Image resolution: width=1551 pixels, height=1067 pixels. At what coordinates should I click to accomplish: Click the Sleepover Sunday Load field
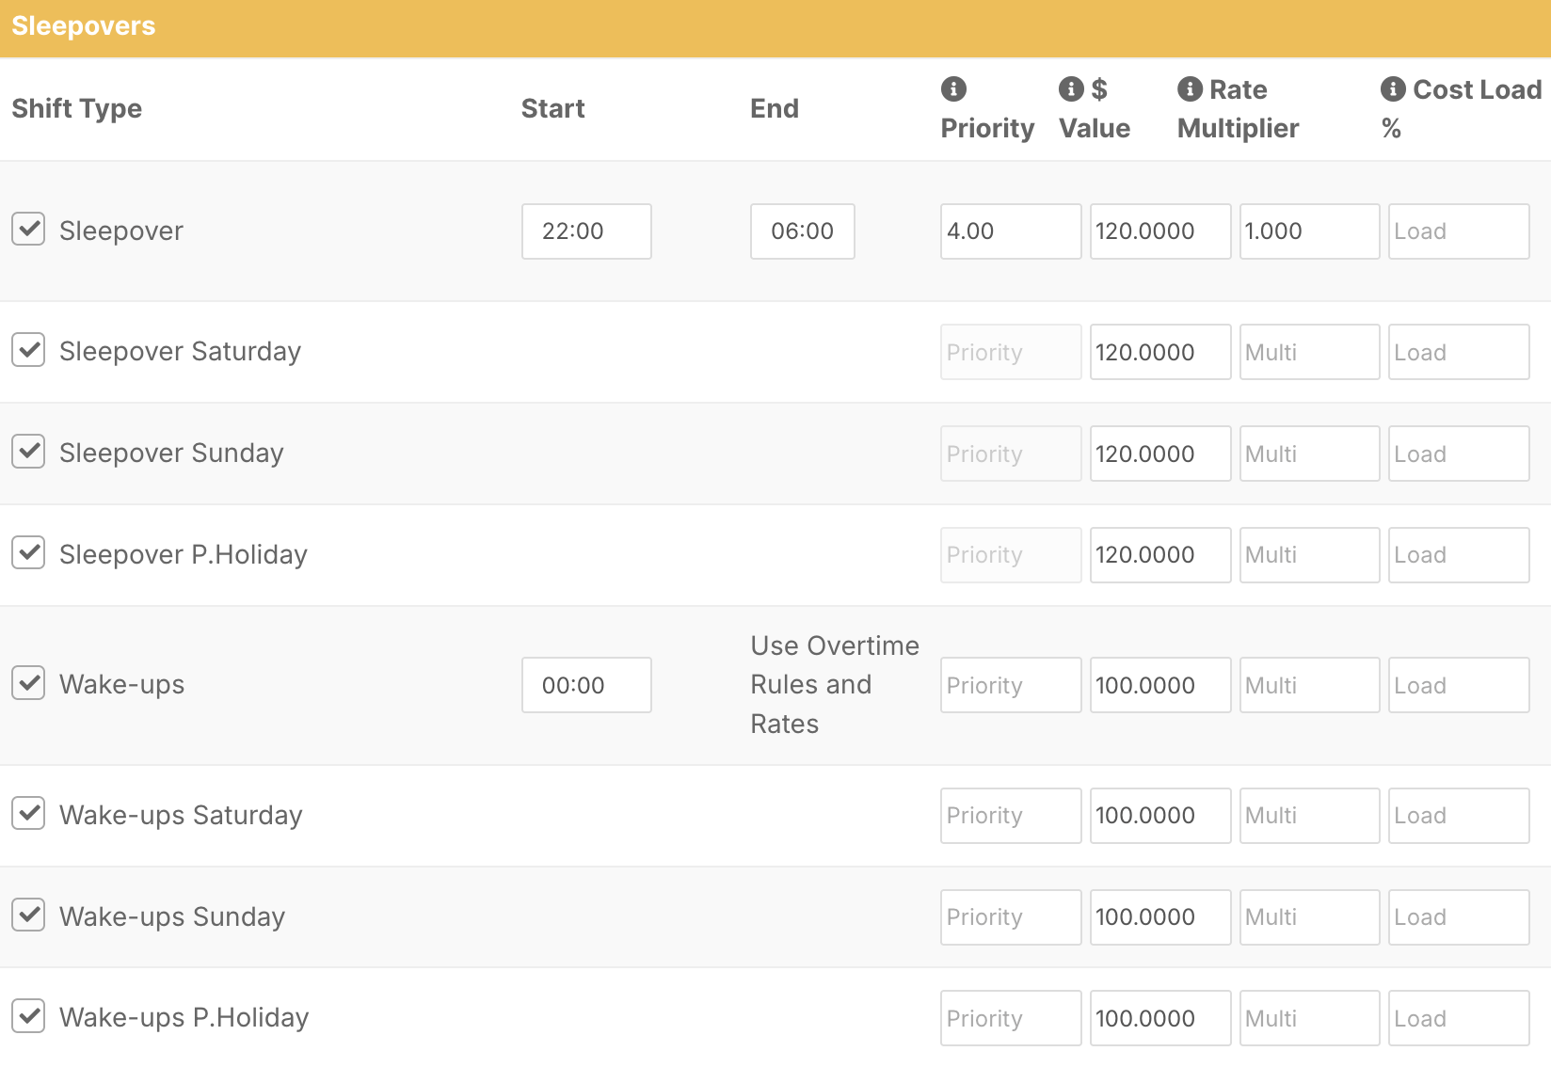pos(1459,454)
